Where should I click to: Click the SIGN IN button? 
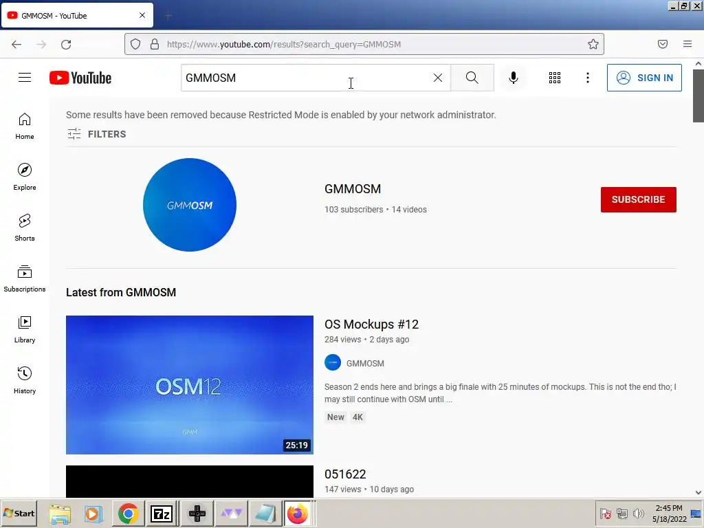[643, 78]
